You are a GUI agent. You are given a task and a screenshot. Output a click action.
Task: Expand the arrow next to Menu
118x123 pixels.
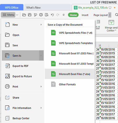click(17, 15)
